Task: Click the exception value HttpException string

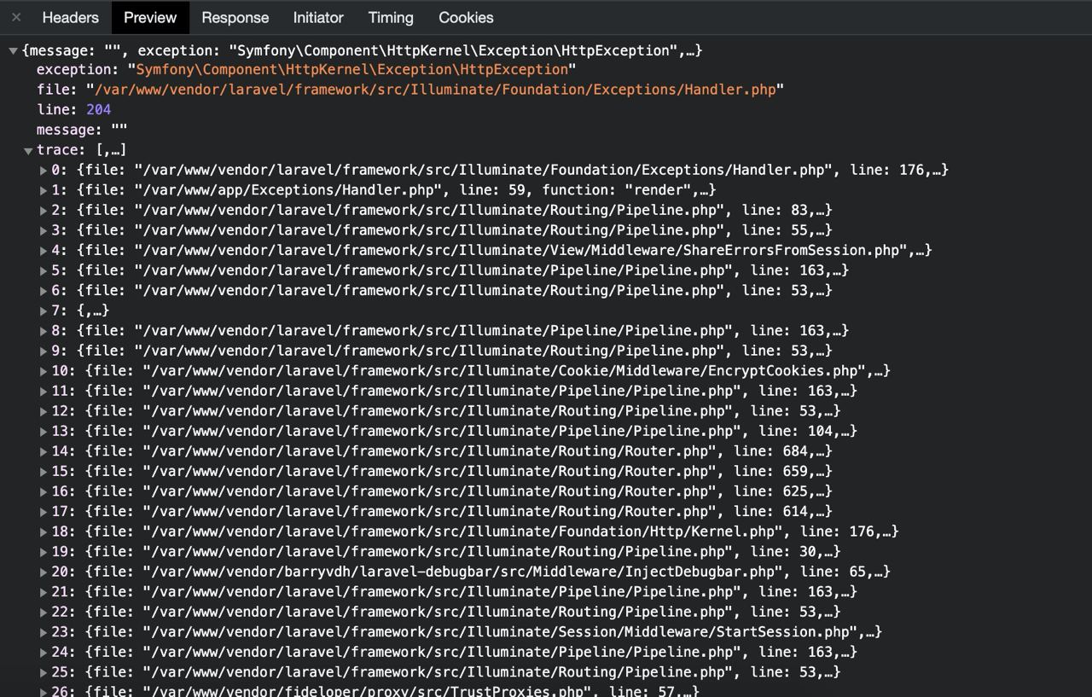Action: pyautogui.click(x=352, y=70)
